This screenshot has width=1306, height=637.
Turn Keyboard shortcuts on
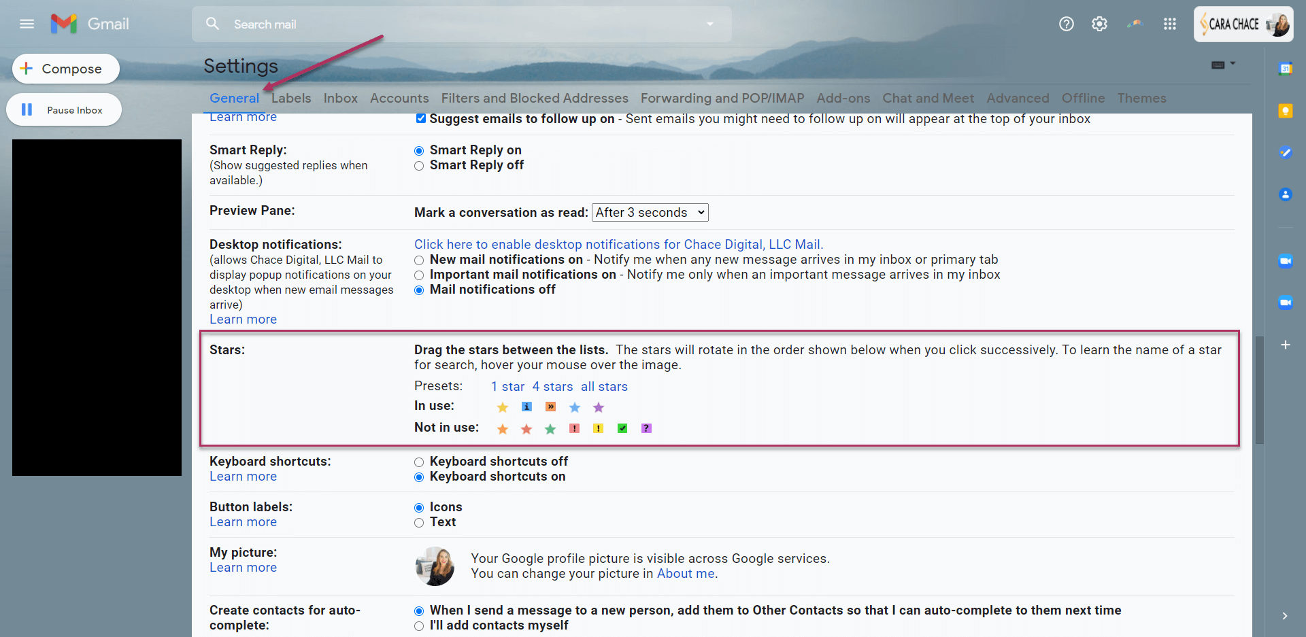pyautogui.click(x=419, y=477)
